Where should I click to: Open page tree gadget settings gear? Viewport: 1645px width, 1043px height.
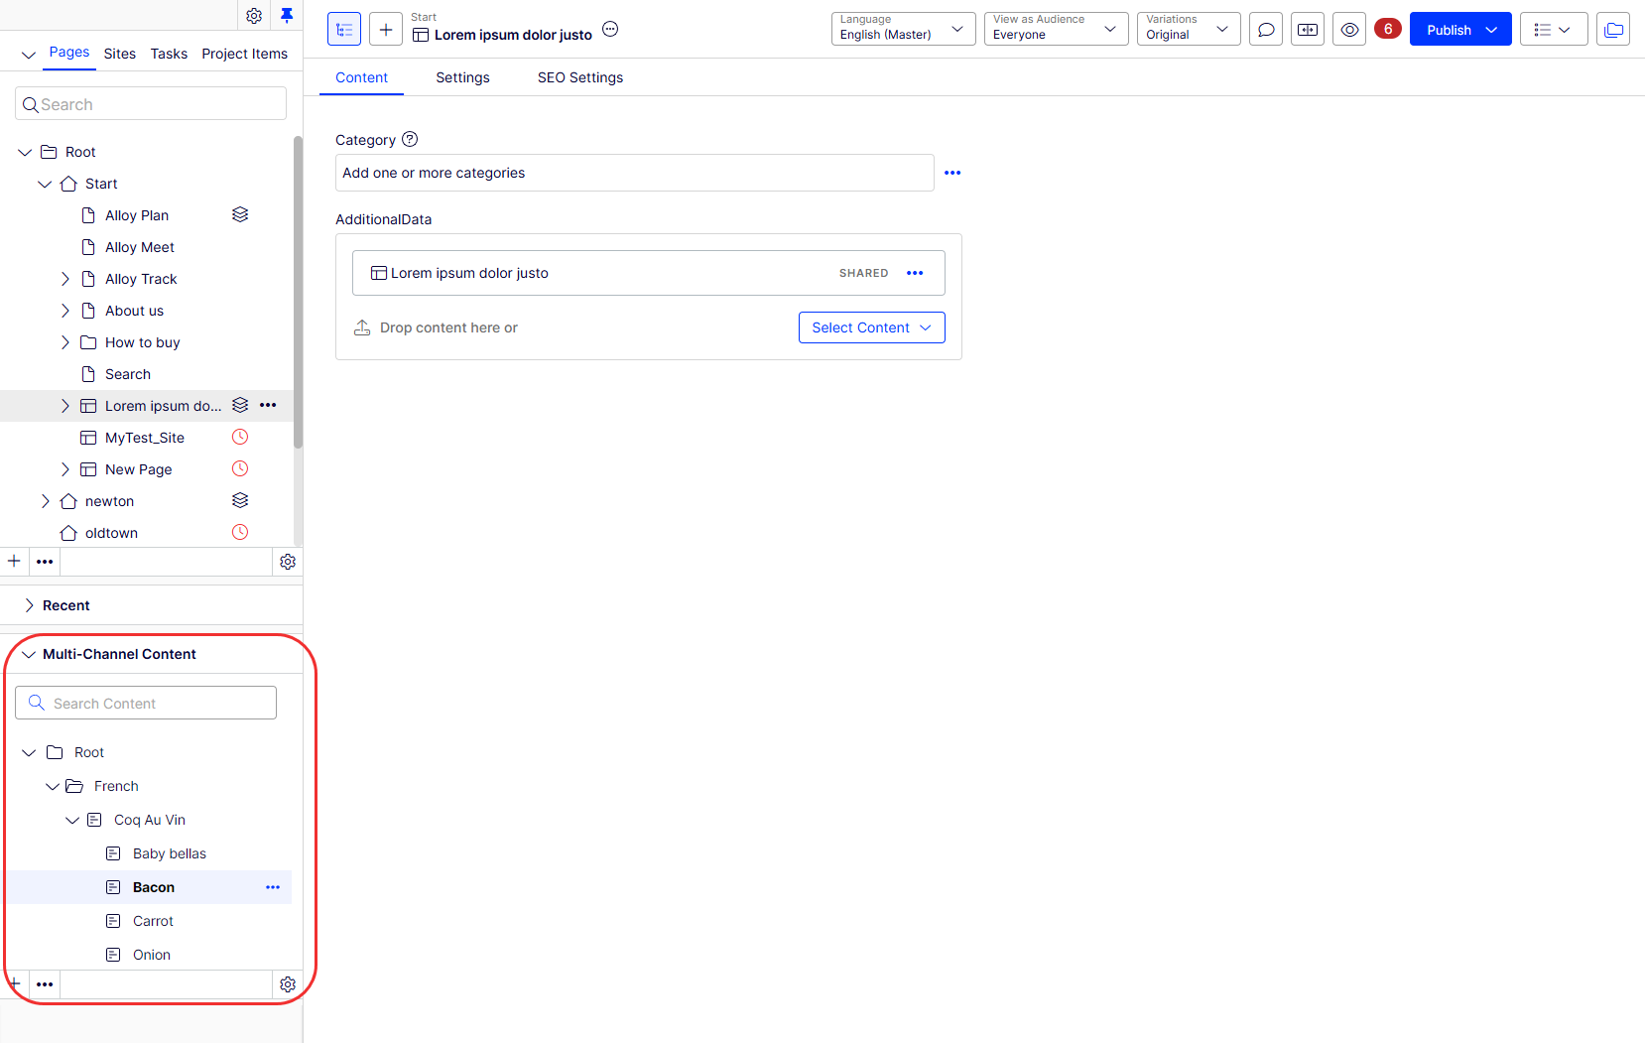[288, 562]
